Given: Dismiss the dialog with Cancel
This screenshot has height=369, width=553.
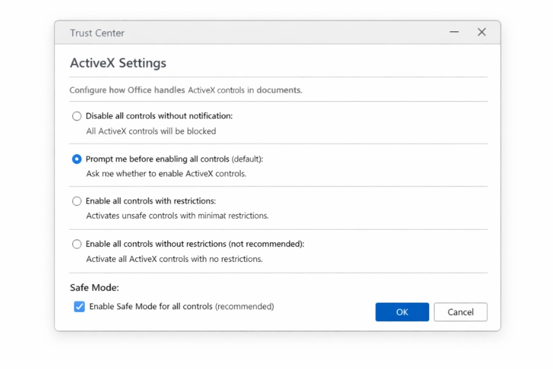Looking at the screenshot, I should 460,312.
